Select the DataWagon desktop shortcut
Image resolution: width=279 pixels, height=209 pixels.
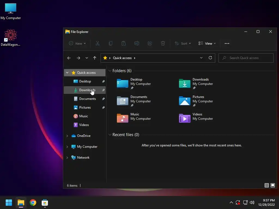(x=11, y=38)
